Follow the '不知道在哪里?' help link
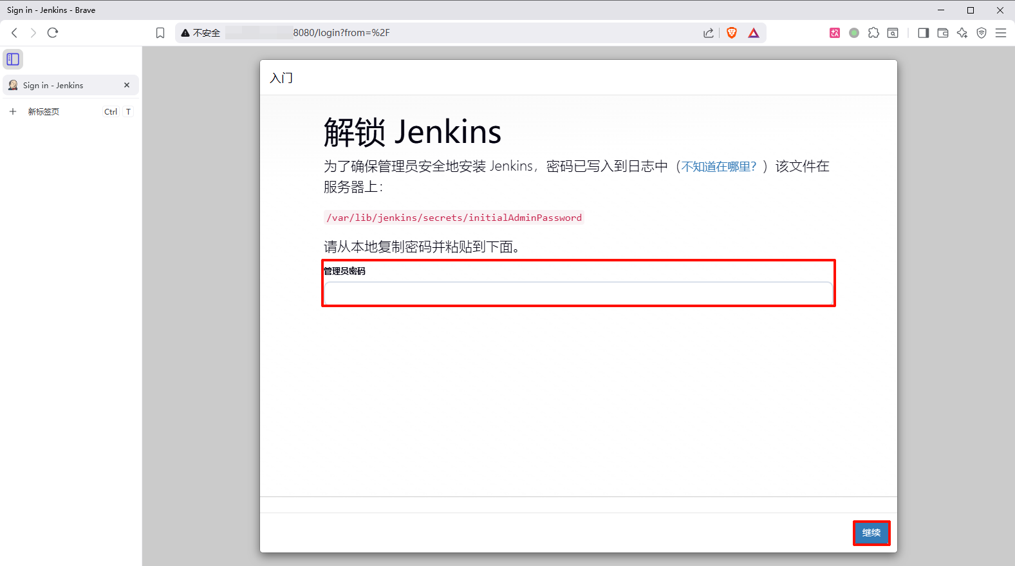 tap(719, 167)
